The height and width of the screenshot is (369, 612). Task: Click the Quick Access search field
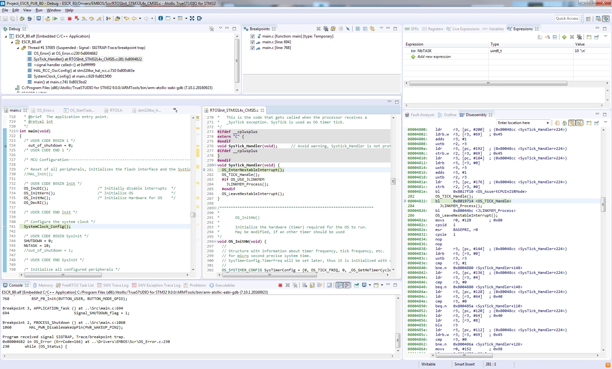(x=567, y=18)
